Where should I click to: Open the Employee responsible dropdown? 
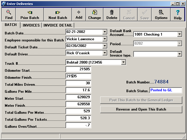coord(105,39)
